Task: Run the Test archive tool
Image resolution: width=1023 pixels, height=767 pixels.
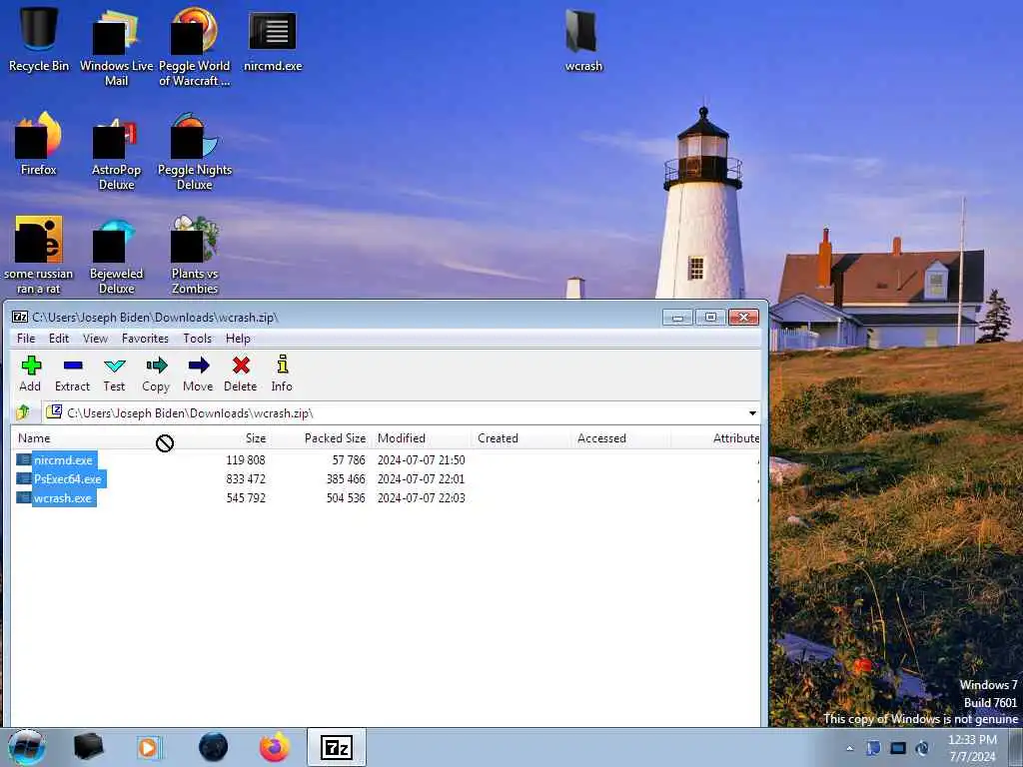Action: [x=114, y=374]
